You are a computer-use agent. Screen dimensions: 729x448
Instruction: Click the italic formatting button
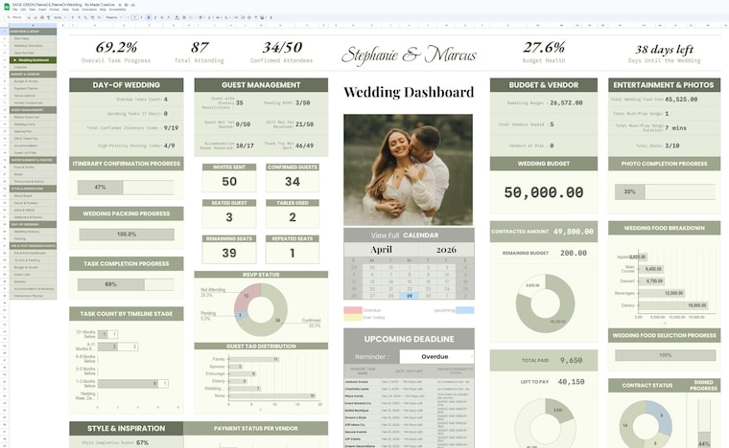pyautogui.click(x=155, y=17)
